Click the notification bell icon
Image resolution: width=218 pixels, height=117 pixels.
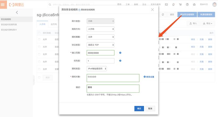click(173, 5)
